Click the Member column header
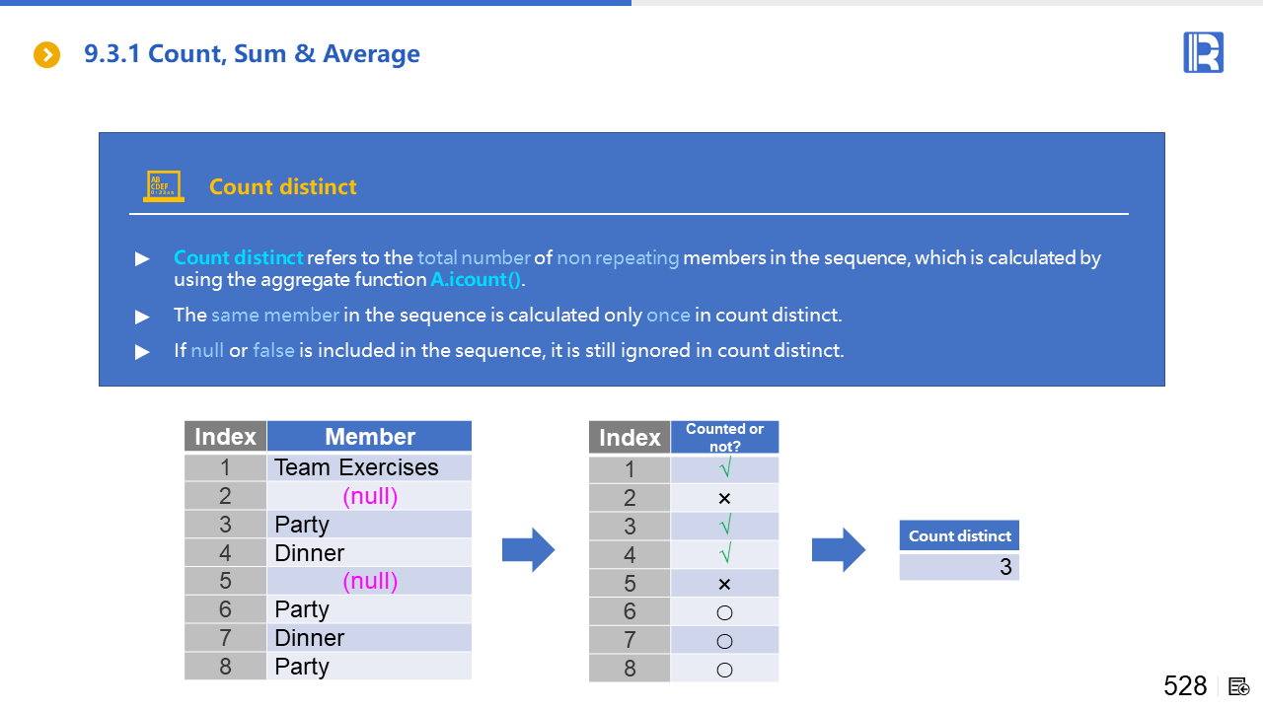Viewport: 1263px width, 710px height. [369, 437]
